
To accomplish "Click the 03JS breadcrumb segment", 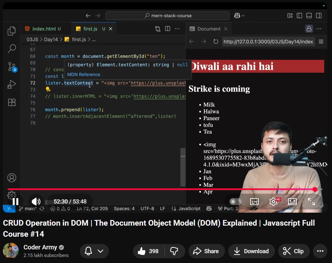I will tap(32, 40).
